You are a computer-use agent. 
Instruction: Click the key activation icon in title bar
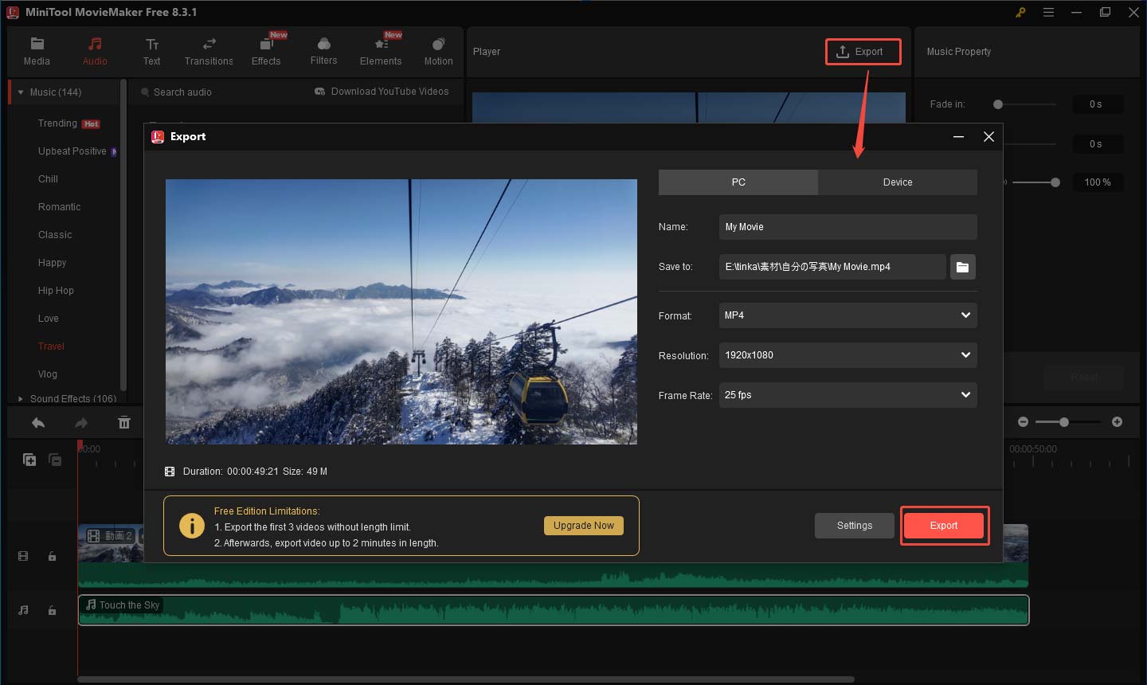(1020, 12)
